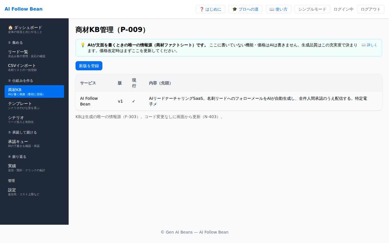
Task: Click the 管理 section label
Action: coord(11,181)
